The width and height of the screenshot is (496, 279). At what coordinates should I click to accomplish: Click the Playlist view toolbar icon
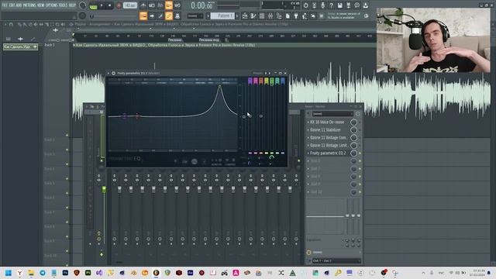coord(245,15)
